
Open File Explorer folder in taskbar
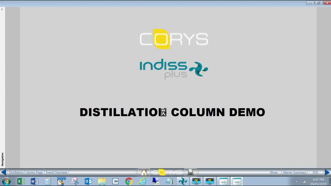tap(102, 181)
